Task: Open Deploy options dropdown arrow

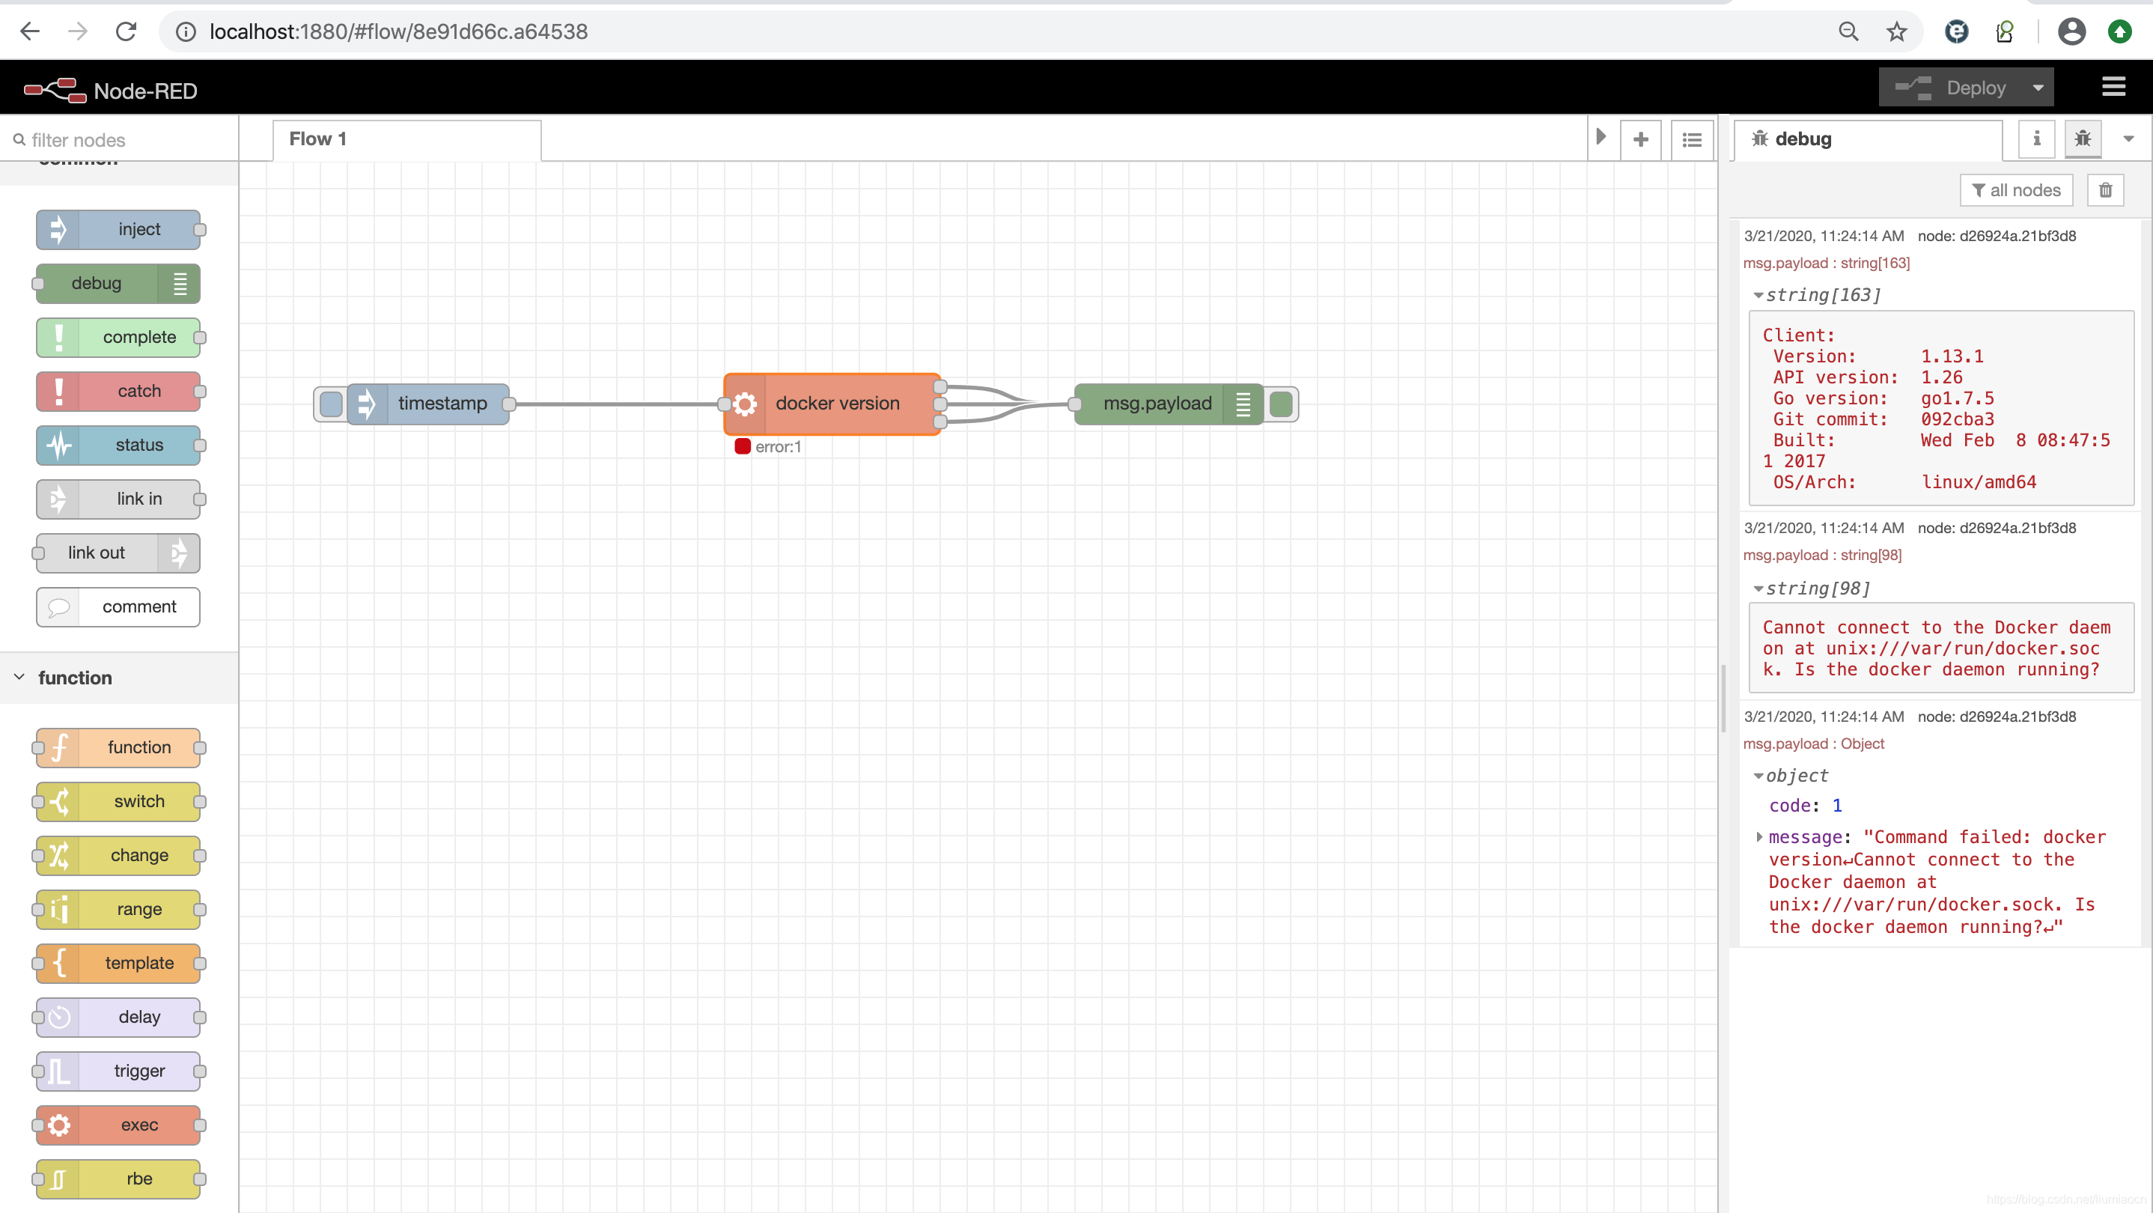Action: (x=2038, y=88)
